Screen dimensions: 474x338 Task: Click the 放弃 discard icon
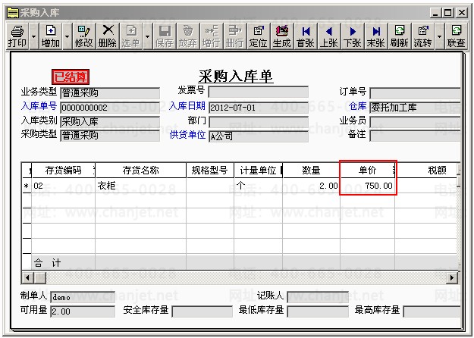click(x=188, y=36)
